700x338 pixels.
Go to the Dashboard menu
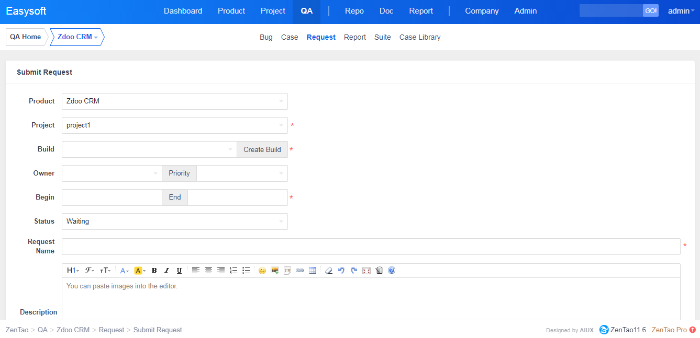pyautogui.click(x=183, y=11)
